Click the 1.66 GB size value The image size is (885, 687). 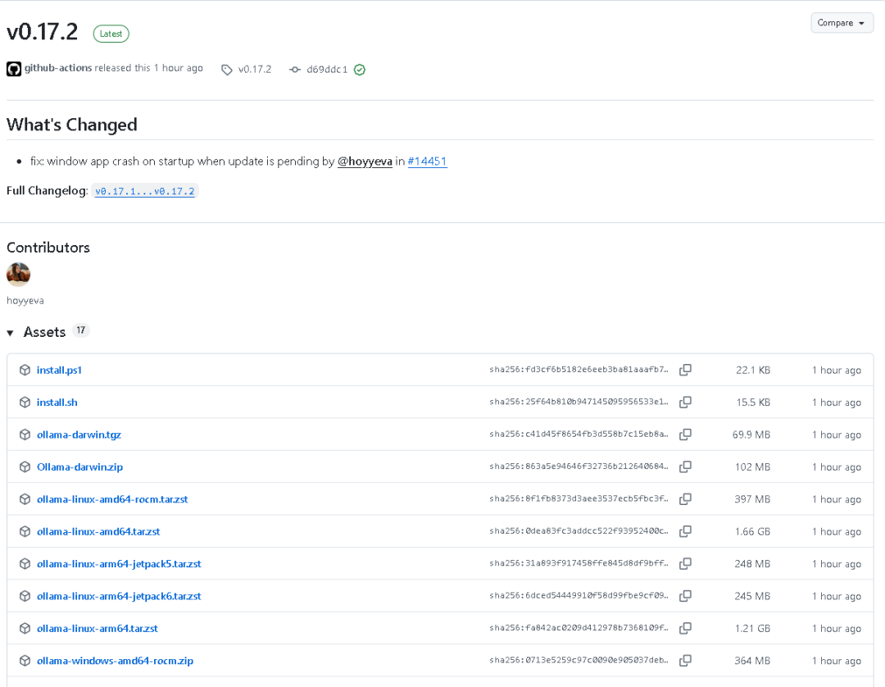click(752, 532)
